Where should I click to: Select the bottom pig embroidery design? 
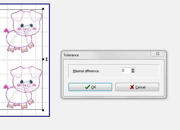coord(23,87)
